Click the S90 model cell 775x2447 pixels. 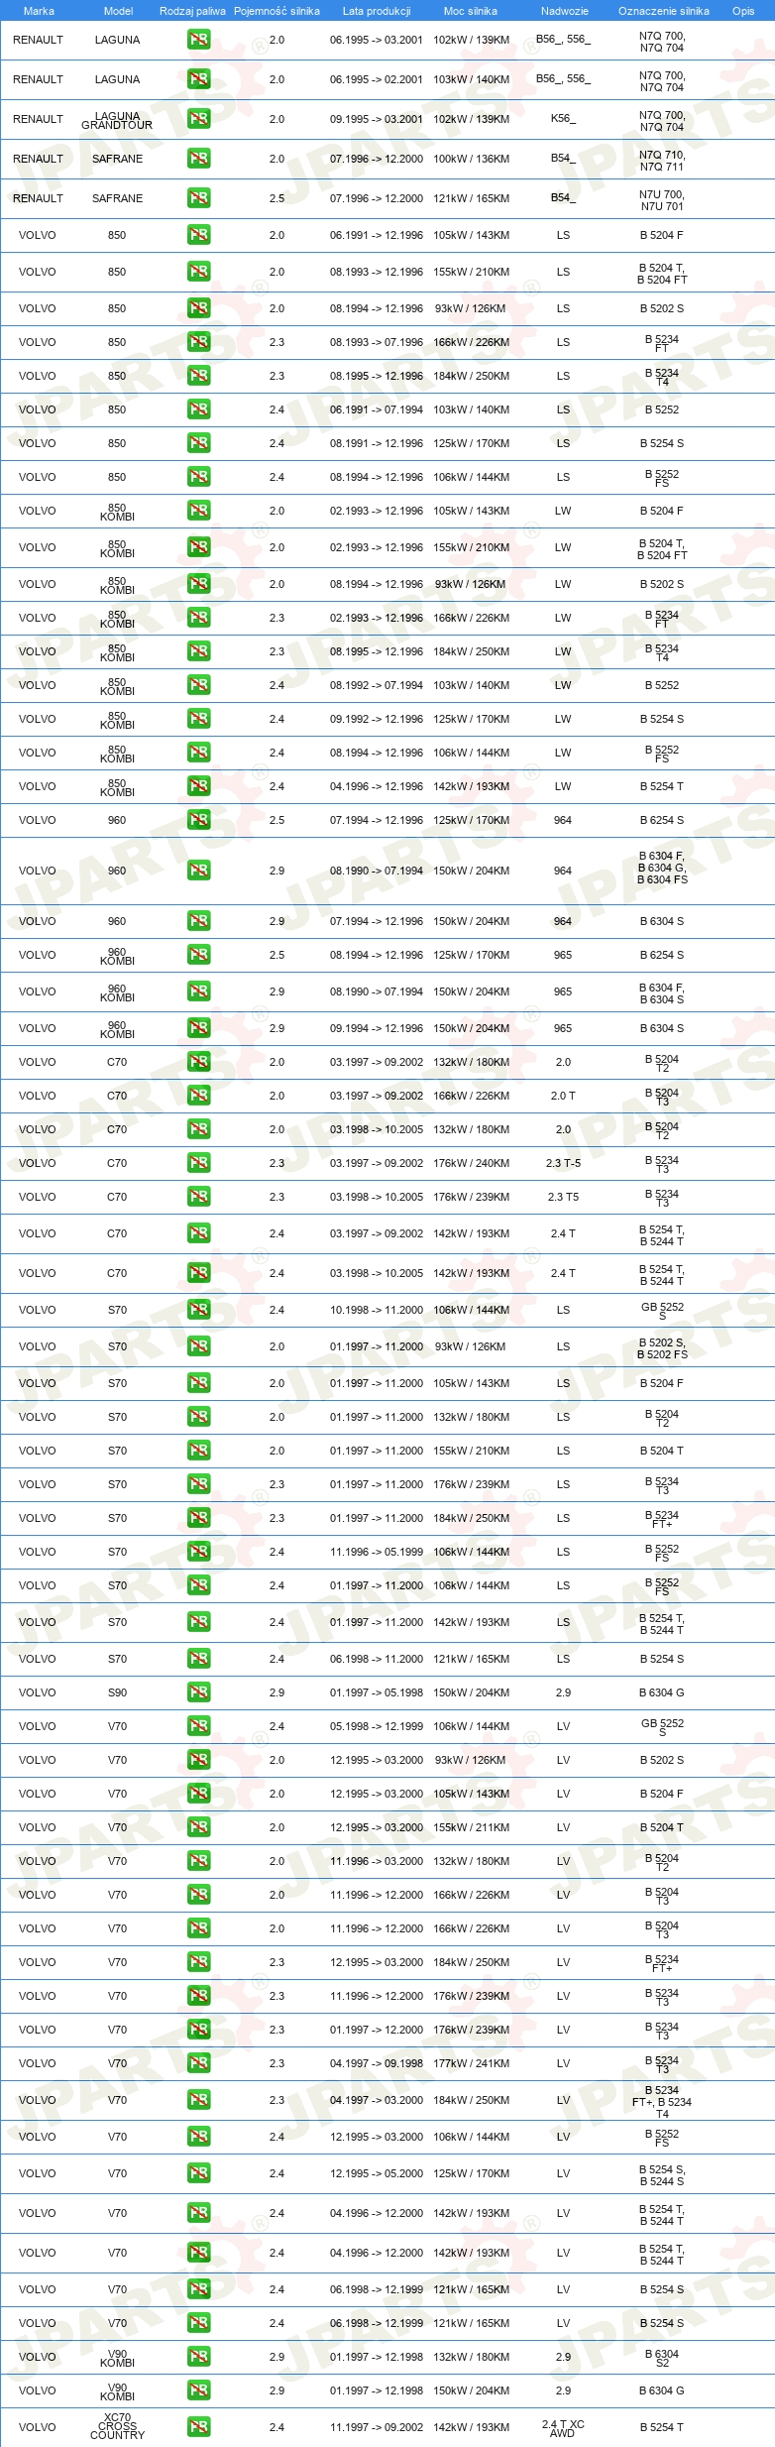click(x=117, y=1692)
